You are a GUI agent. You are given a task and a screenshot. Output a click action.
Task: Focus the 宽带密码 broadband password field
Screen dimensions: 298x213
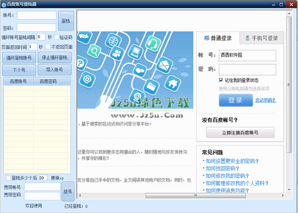tap(42, 196)
